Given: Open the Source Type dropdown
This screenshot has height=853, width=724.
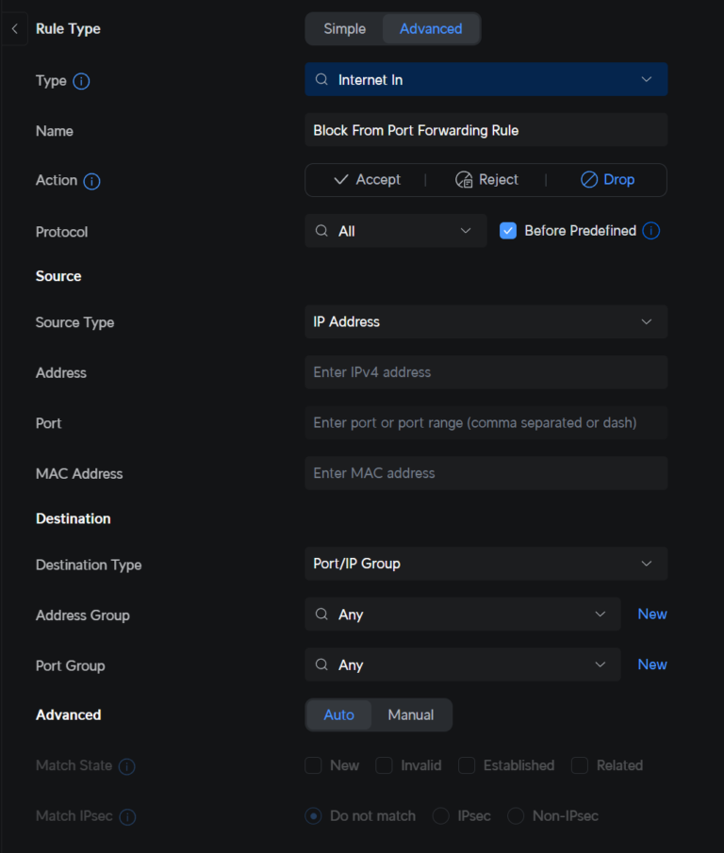Looking at the screenshot, I should [x=485, y=321].
